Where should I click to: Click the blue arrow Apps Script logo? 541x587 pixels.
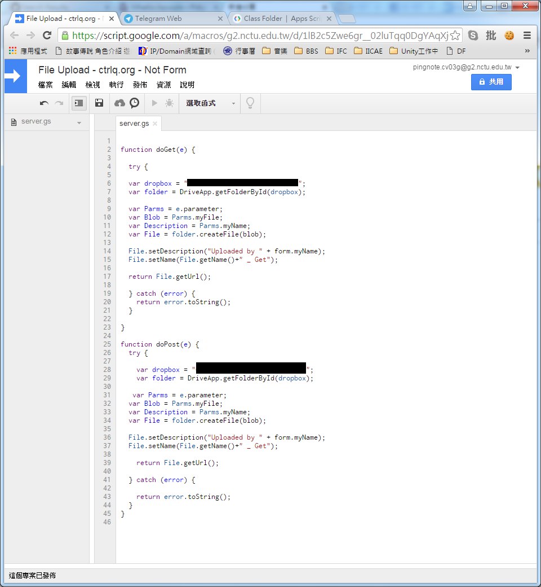[x=16, y=76]
